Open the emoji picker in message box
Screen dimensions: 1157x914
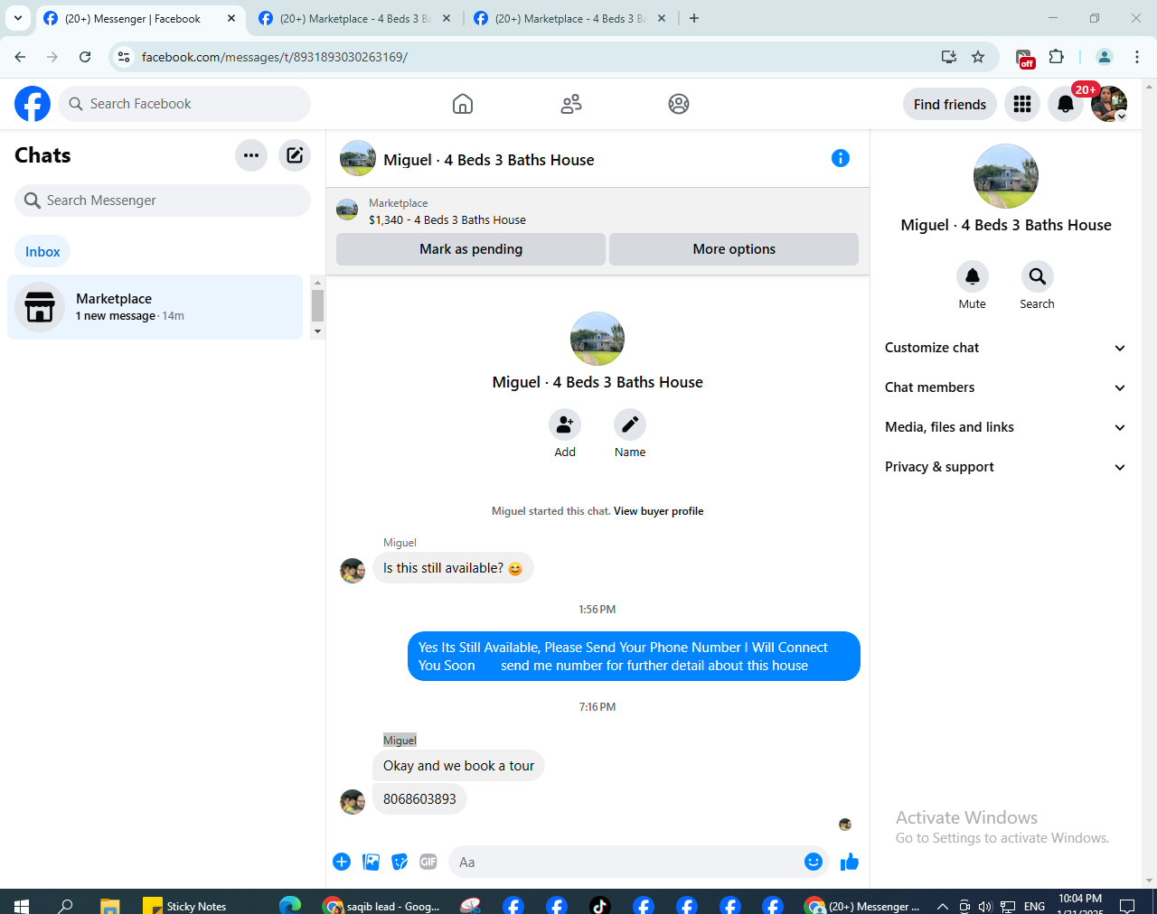pyautogui.click(x=814, y=862)
